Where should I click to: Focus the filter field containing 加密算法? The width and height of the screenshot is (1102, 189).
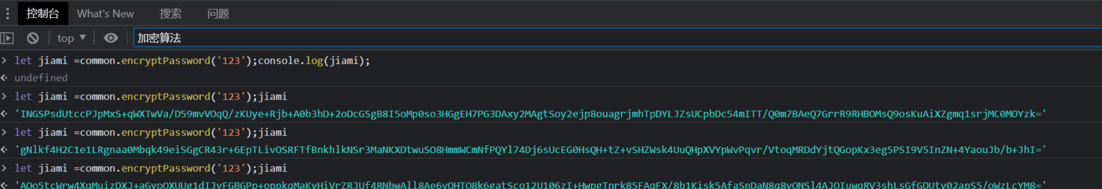click(x=618, y=38)
